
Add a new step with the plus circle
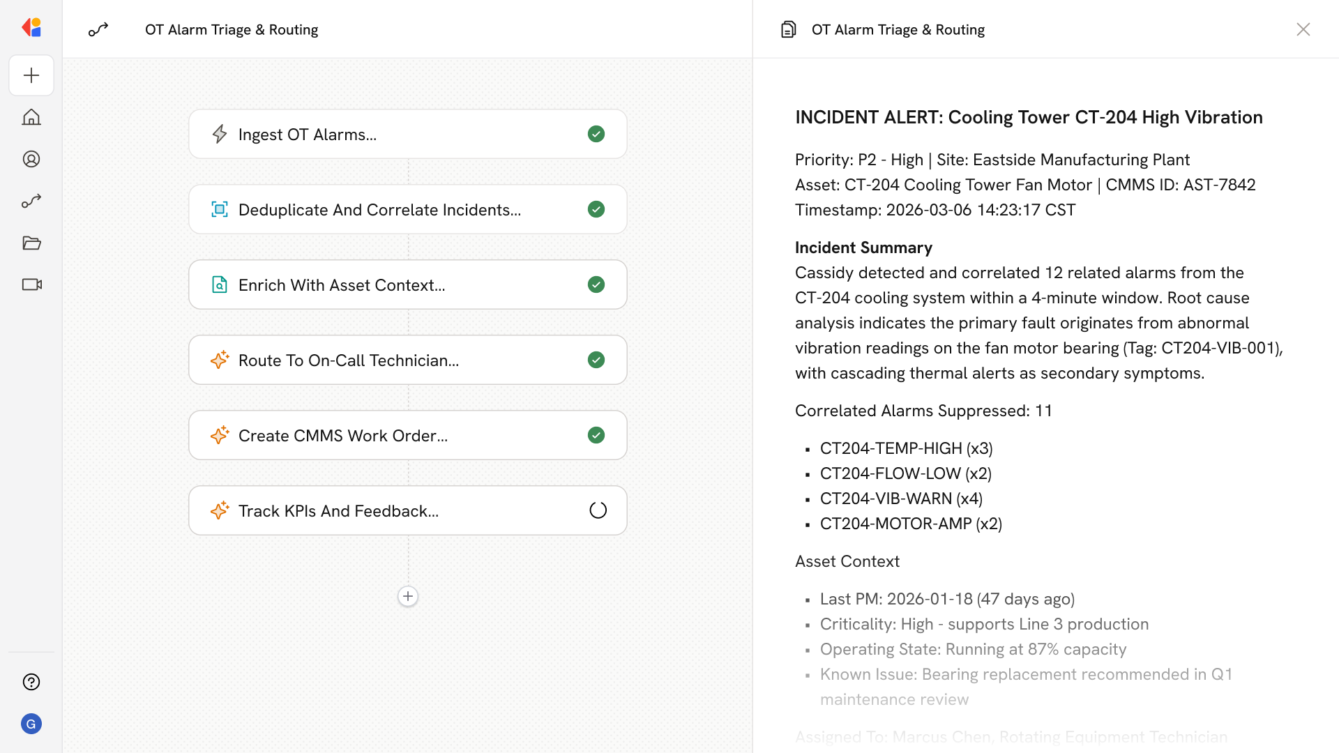[408, 596]
